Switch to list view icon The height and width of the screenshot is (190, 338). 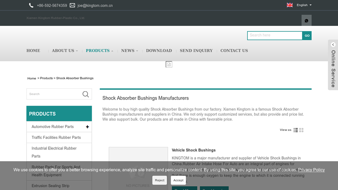pos(295,130)
